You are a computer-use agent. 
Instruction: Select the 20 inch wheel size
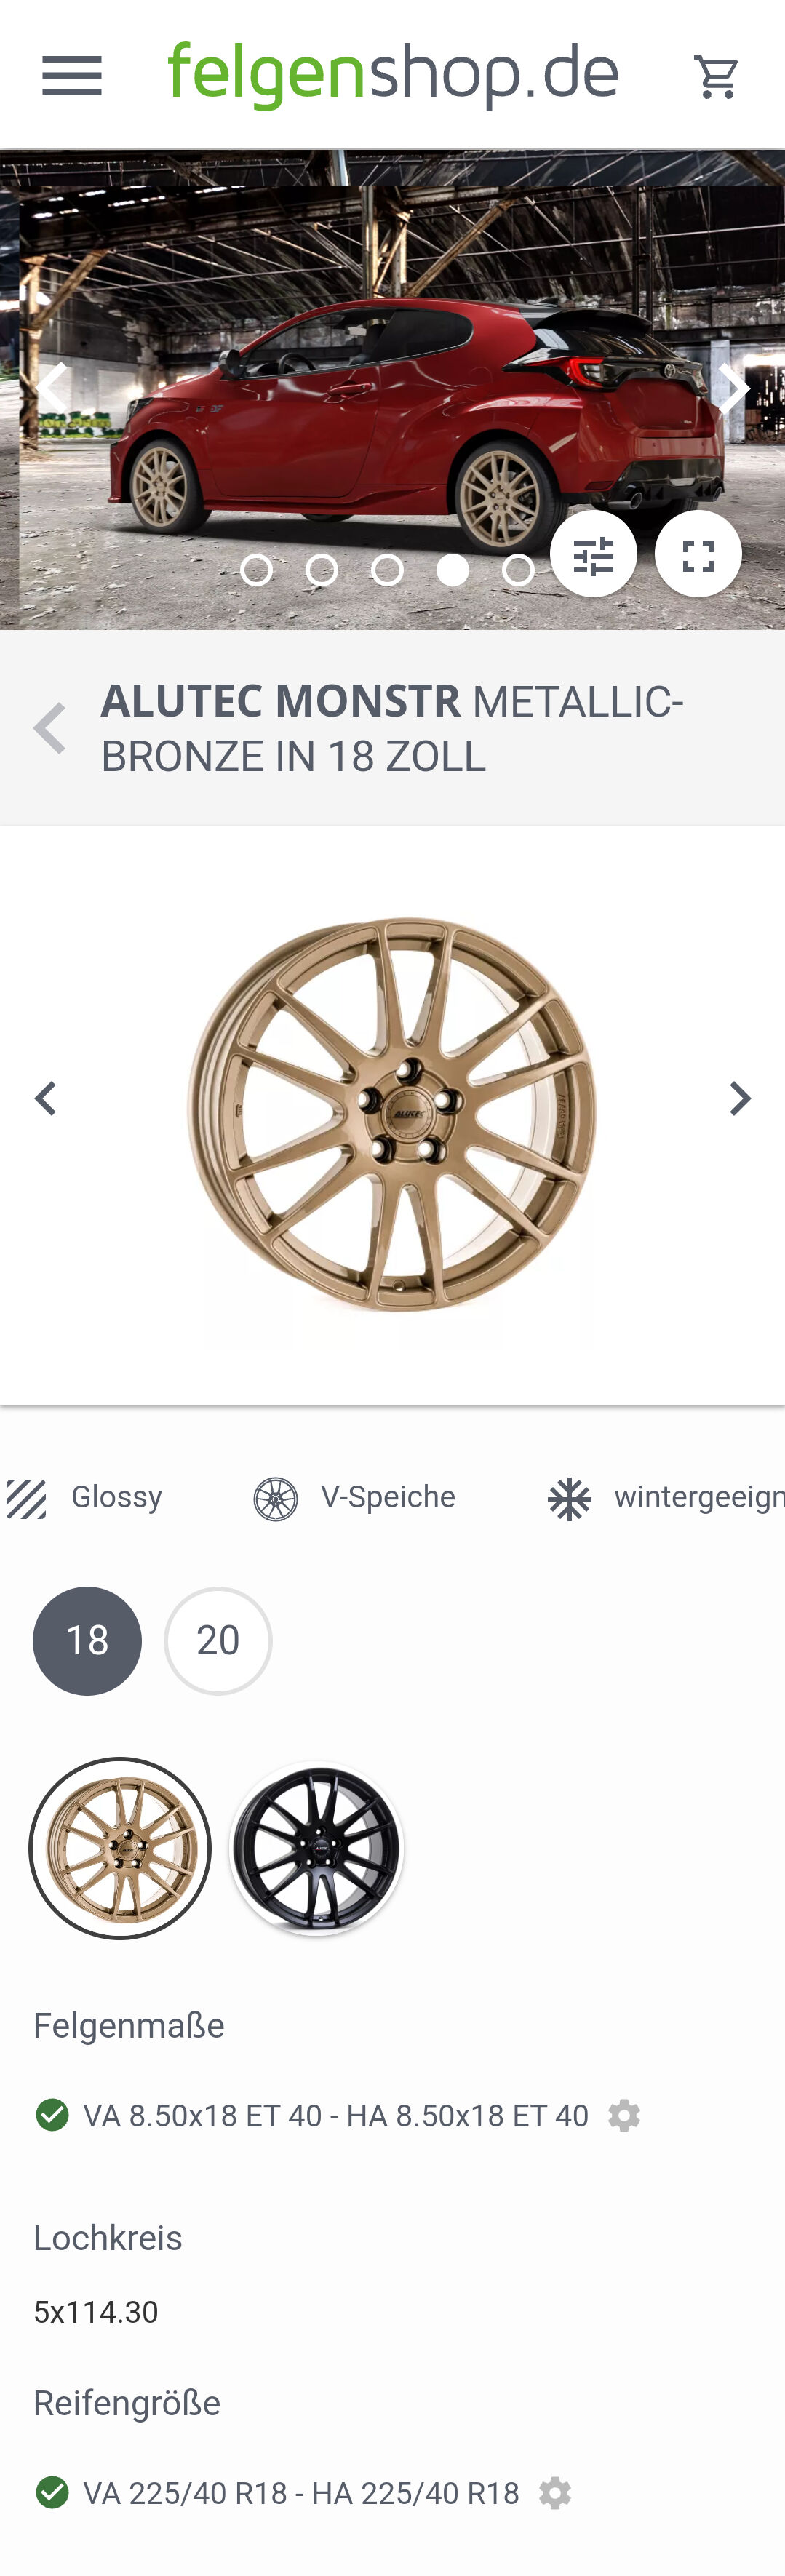pos(218,1641)
